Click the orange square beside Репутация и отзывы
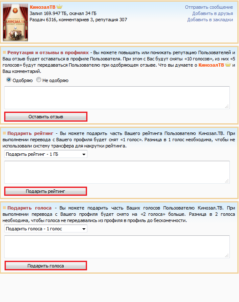 click(x=5, y=52)
